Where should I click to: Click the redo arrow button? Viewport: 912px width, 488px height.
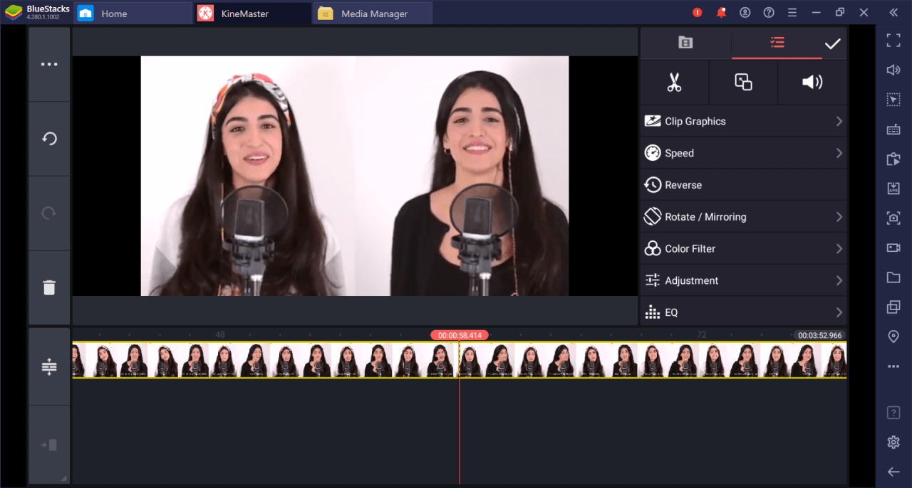coord(49,213)
